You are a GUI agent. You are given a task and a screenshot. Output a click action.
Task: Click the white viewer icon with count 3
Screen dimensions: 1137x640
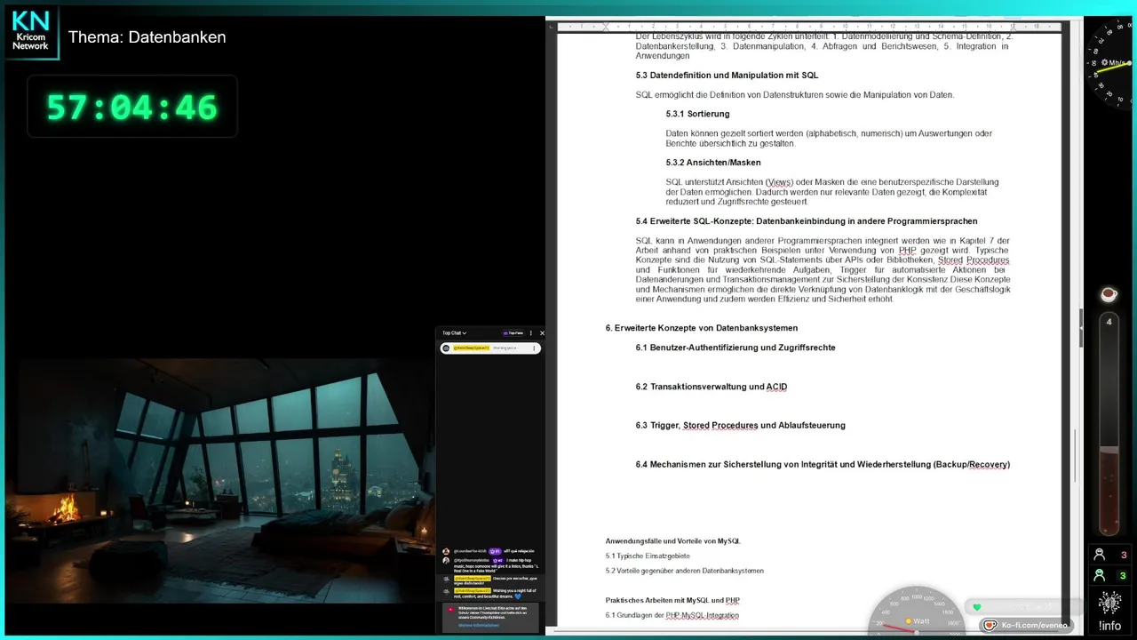[1099, 555]
